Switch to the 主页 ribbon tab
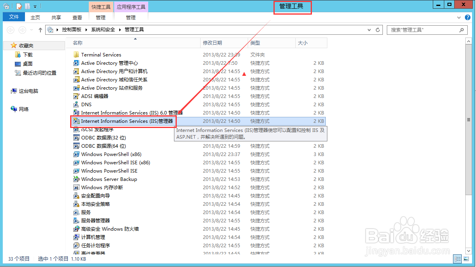This screenshot has width=476, height=267. [x=35, y=17]
